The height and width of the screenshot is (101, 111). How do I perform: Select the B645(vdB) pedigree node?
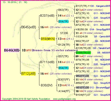pos(29,27)
